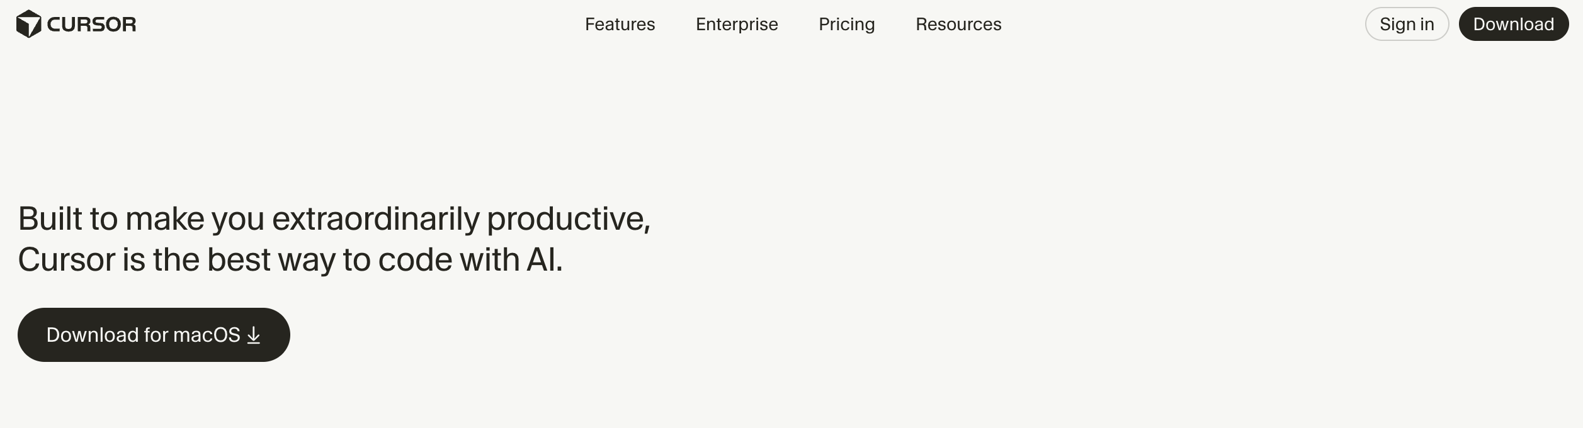
Task: Click the word "extraordinarily" in the headline
Action: [375, 218]
